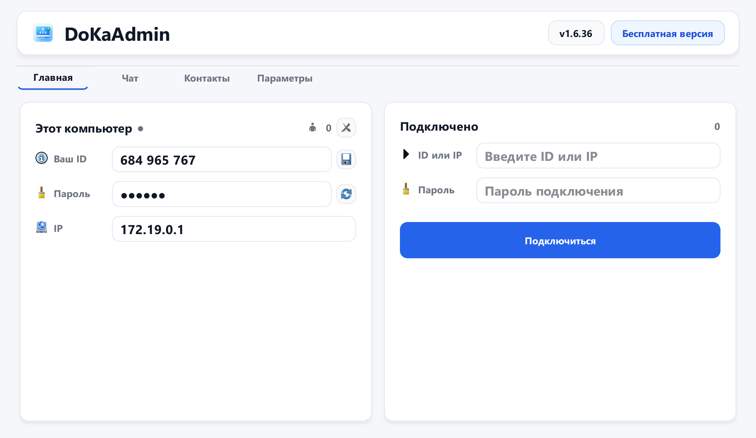Open the Контакты tab
Viewport: 756px width, 438px height.
click(207, 79)
